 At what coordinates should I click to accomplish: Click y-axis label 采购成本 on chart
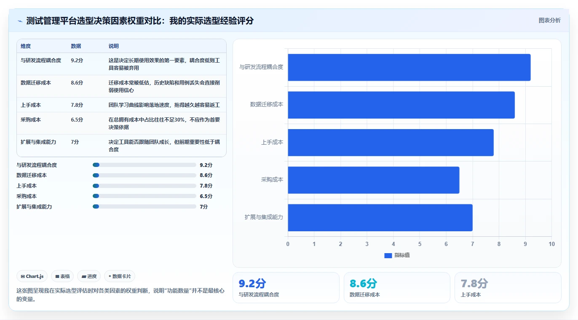[x=272, y=180]
